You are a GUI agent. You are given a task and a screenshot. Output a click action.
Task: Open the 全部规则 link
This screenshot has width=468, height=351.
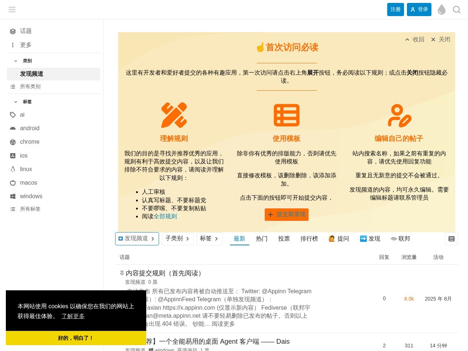point(165,216)
